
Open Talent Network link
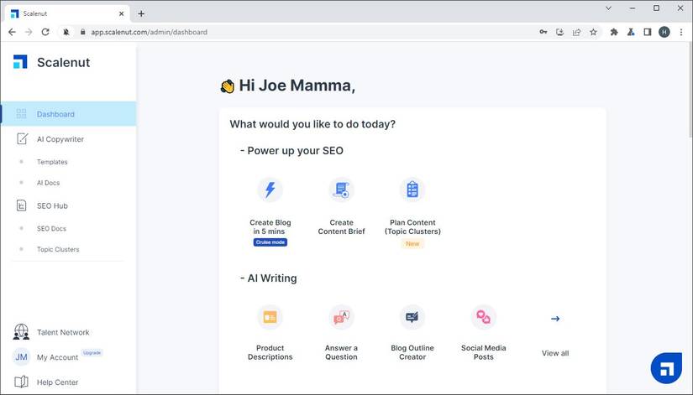(x=63, y=332)
